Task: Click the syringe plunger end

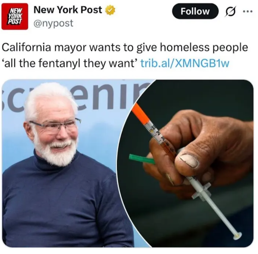Action: pos(237,236)
